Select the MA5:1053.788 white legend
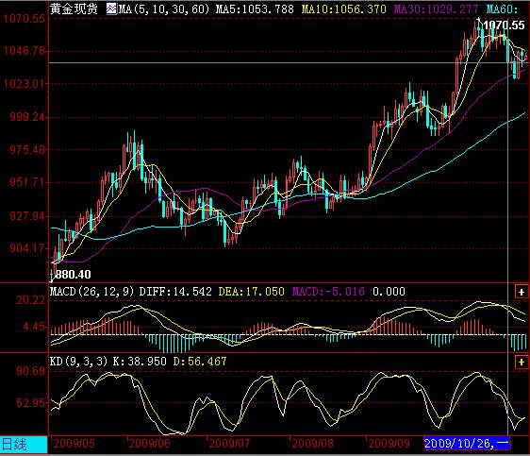530x456 pixels. pyautogui.click(x=255, y=8)
